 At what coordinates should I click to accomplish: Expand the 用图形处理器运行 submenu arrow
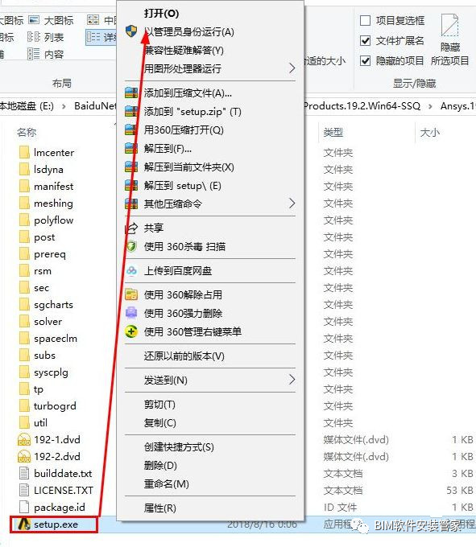point(292,68)
